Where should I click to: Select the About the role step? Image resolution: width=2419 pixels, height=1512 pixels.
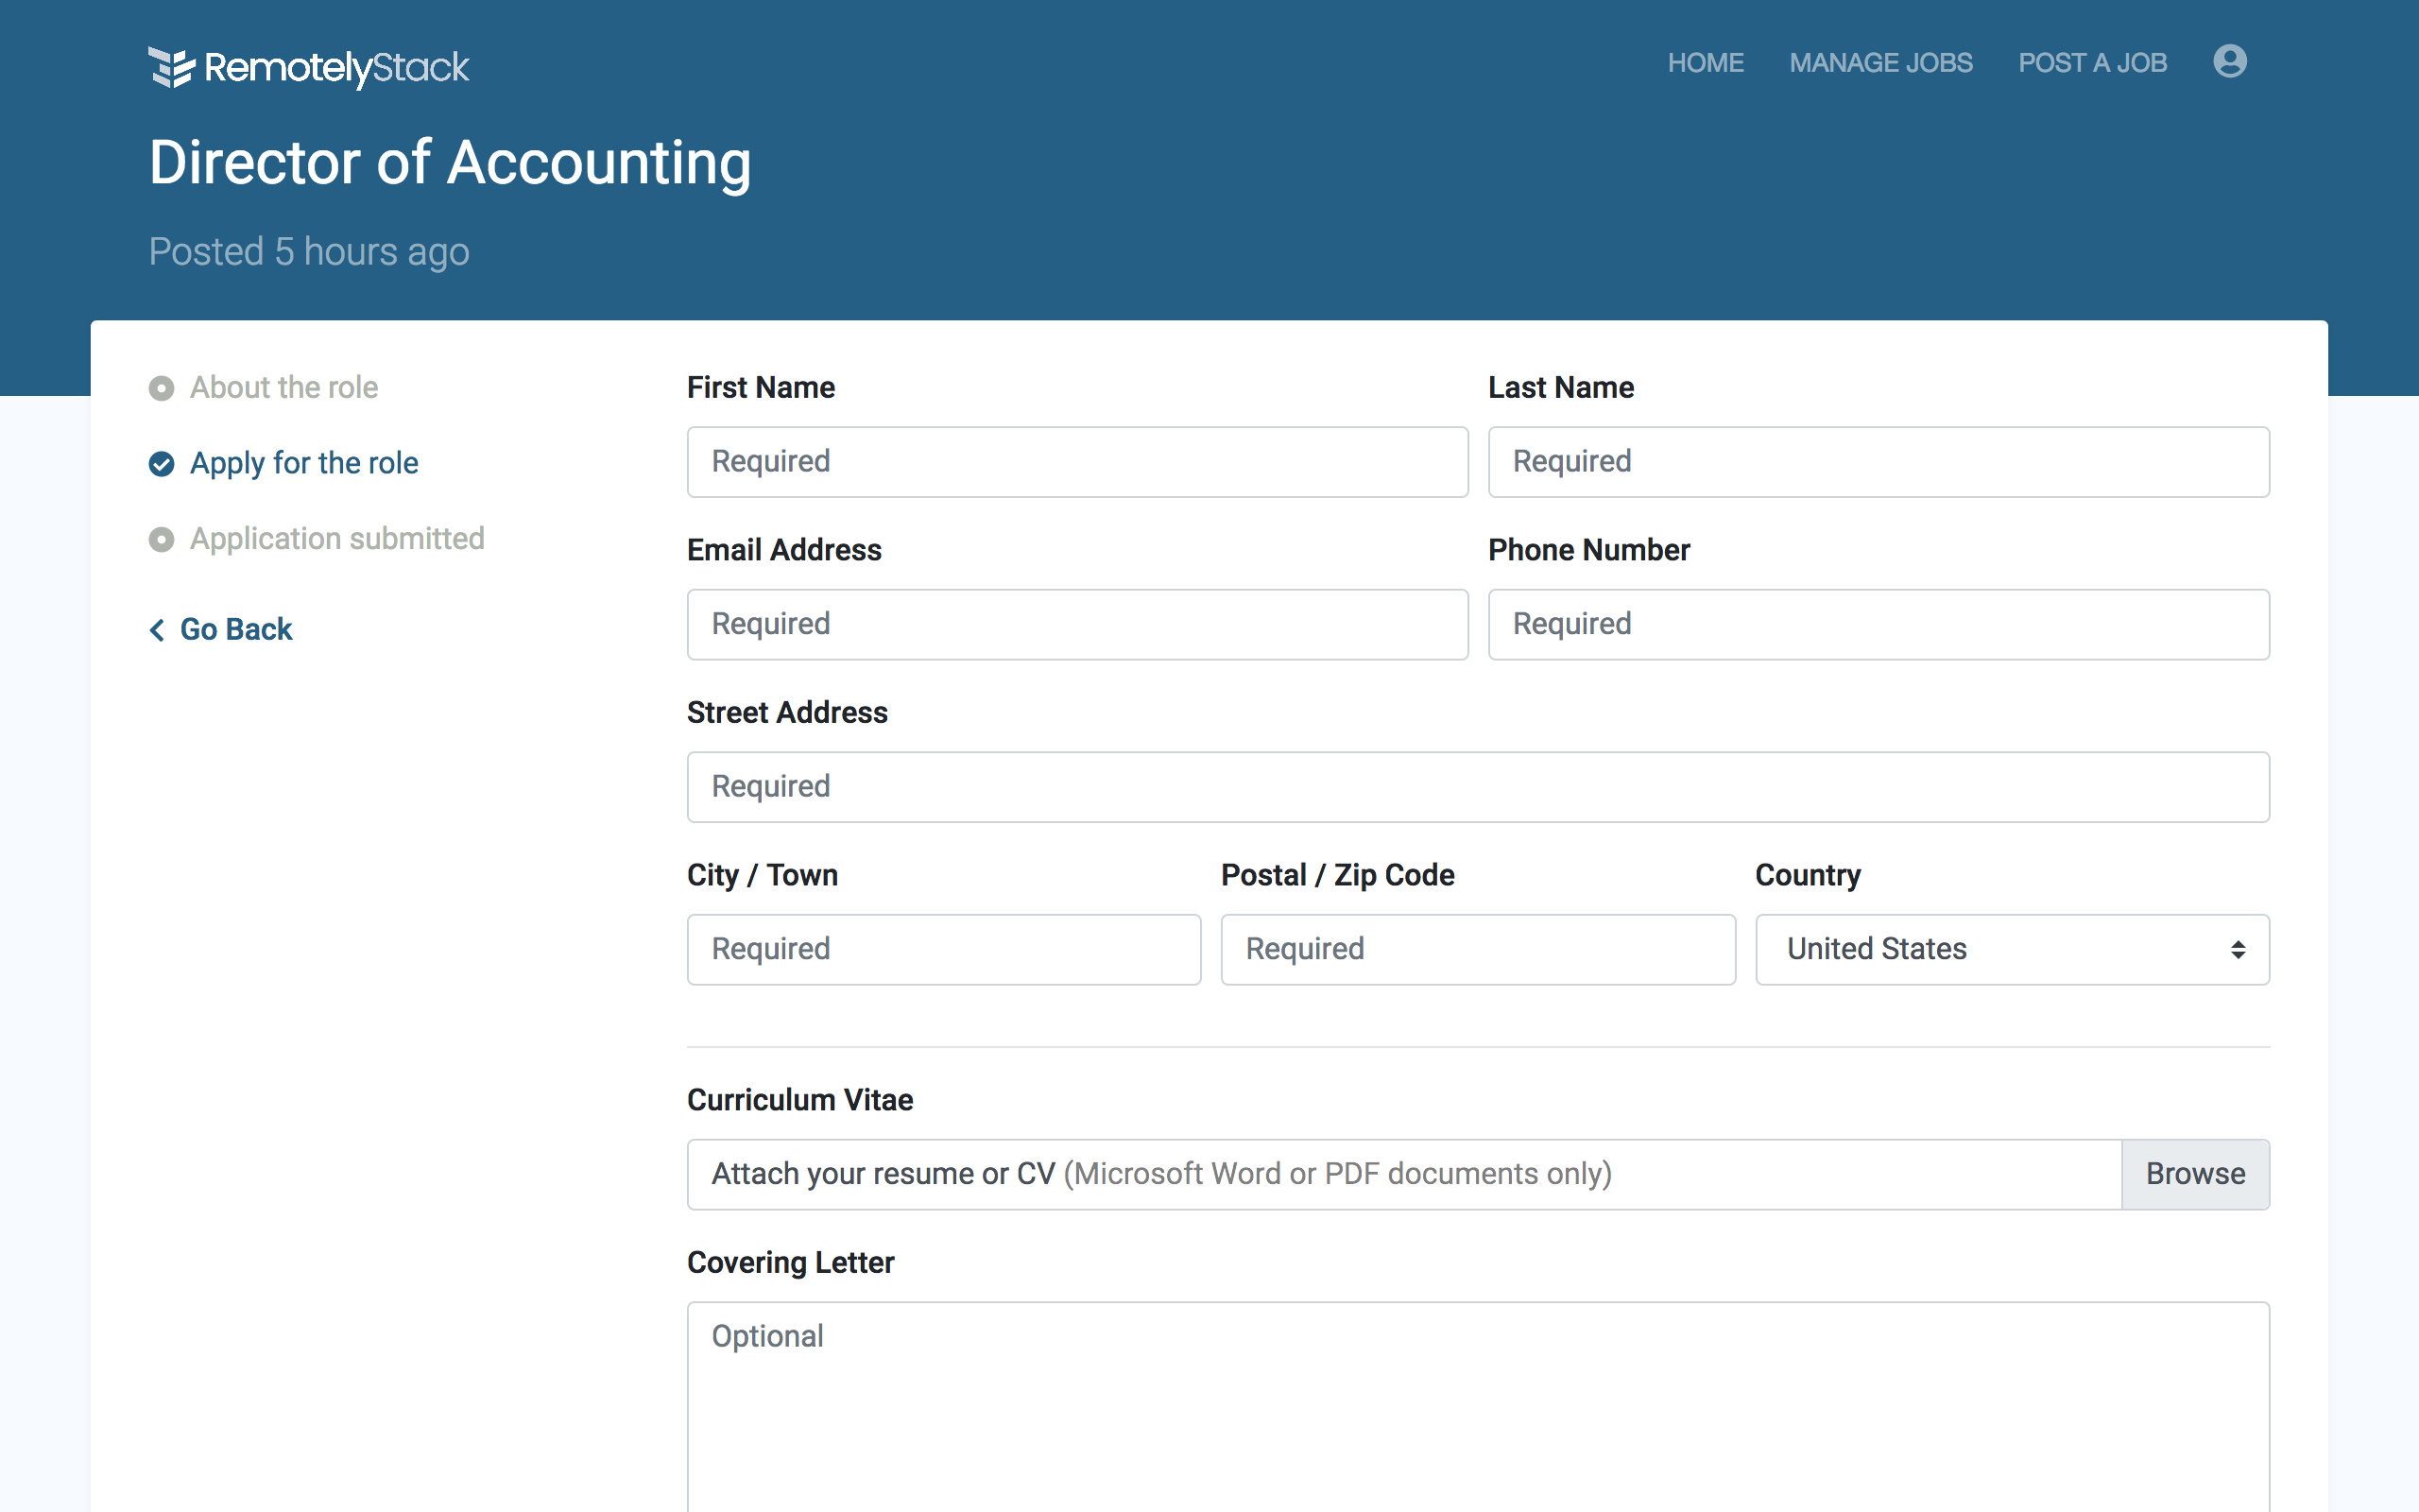coord(283,388)
